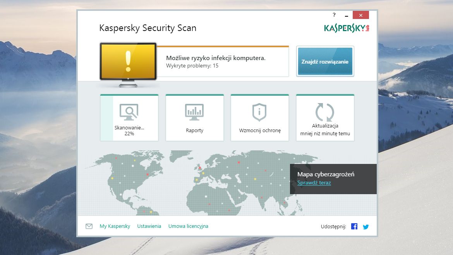Click the yellow warning monitor icon
The image size is (453, 255).
(128, 64)
